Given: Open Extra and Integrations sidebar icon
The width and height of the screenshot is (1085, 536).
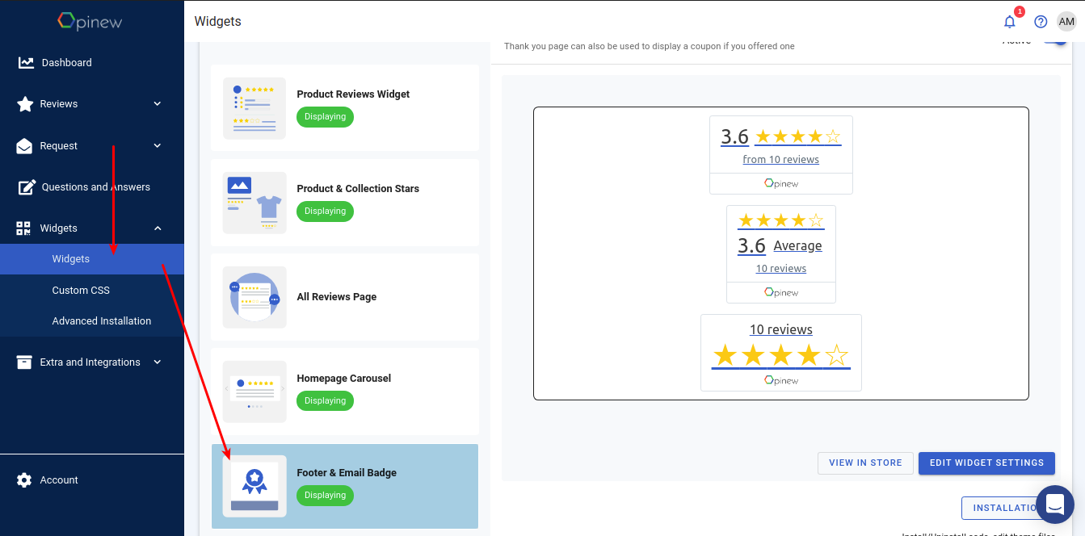Looking at the screenshot, I should [x=24, y=362].
